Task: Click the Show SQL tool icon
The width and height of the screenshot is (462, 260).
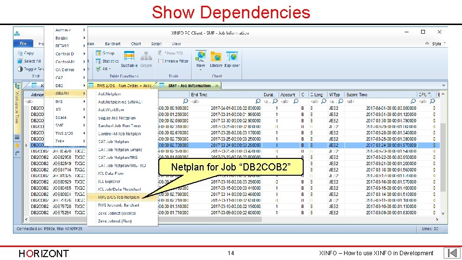Action: 161,53
